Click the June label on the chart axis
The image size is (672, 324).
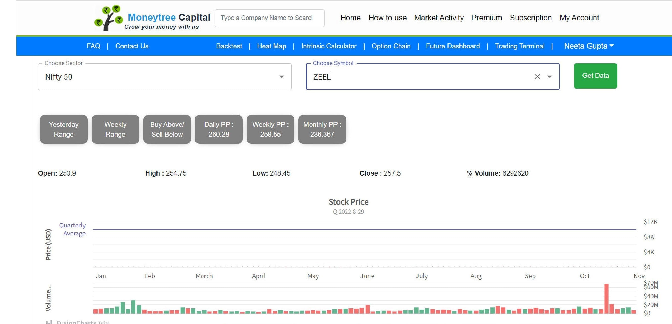367,276
